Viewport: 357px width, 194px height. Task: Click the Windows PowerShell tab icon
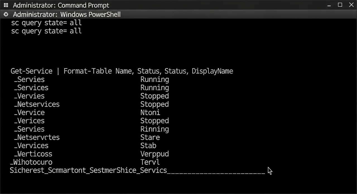[6, 14]
